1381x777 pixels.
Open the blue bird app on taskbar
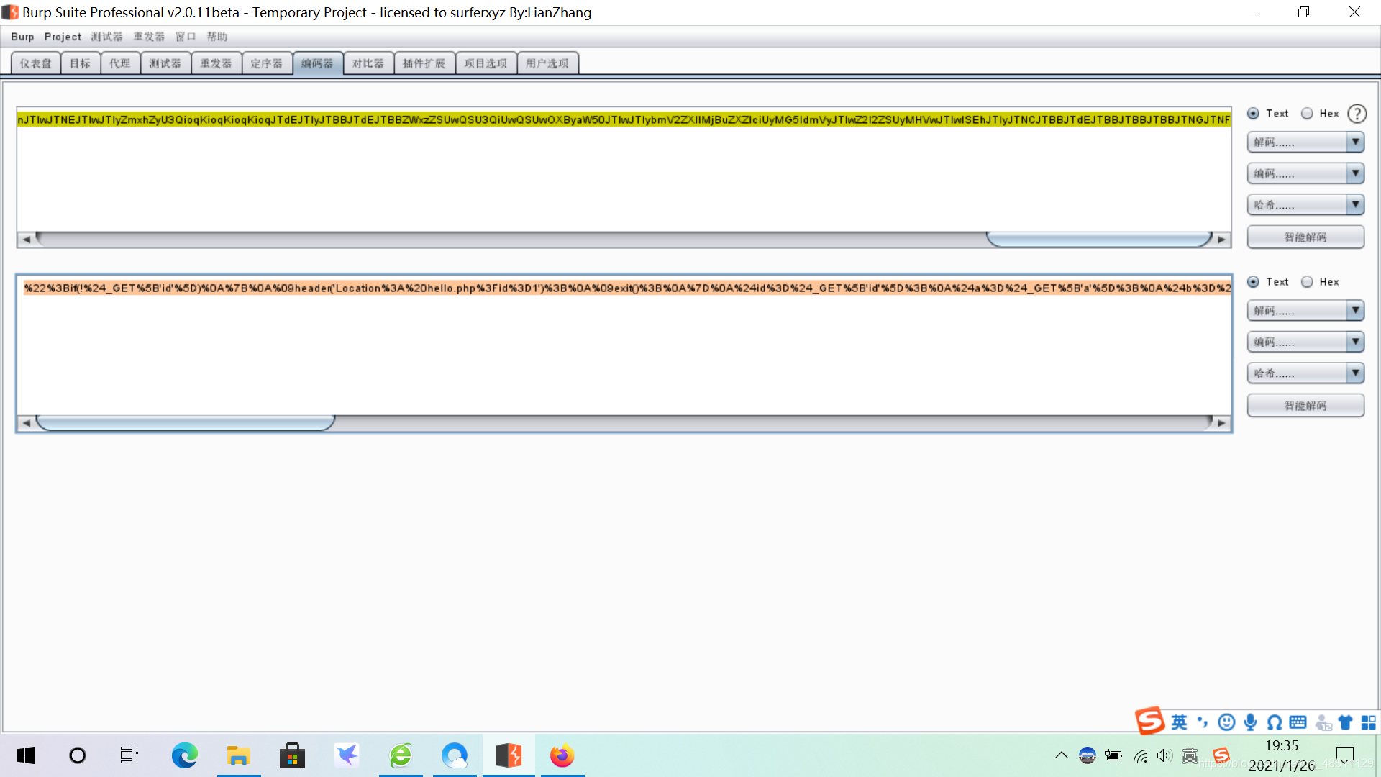347,755
